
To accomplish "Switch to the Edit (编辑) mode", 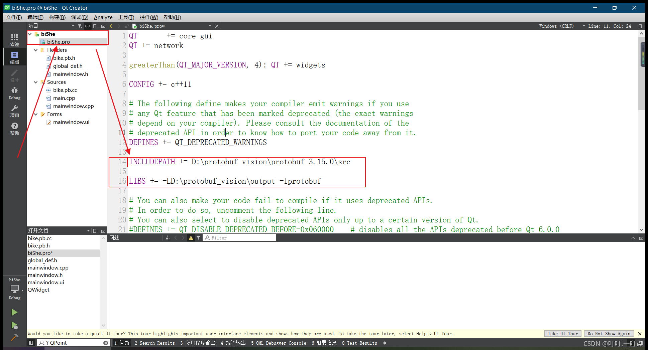I will pyautogui.click(x=14, y=57).
